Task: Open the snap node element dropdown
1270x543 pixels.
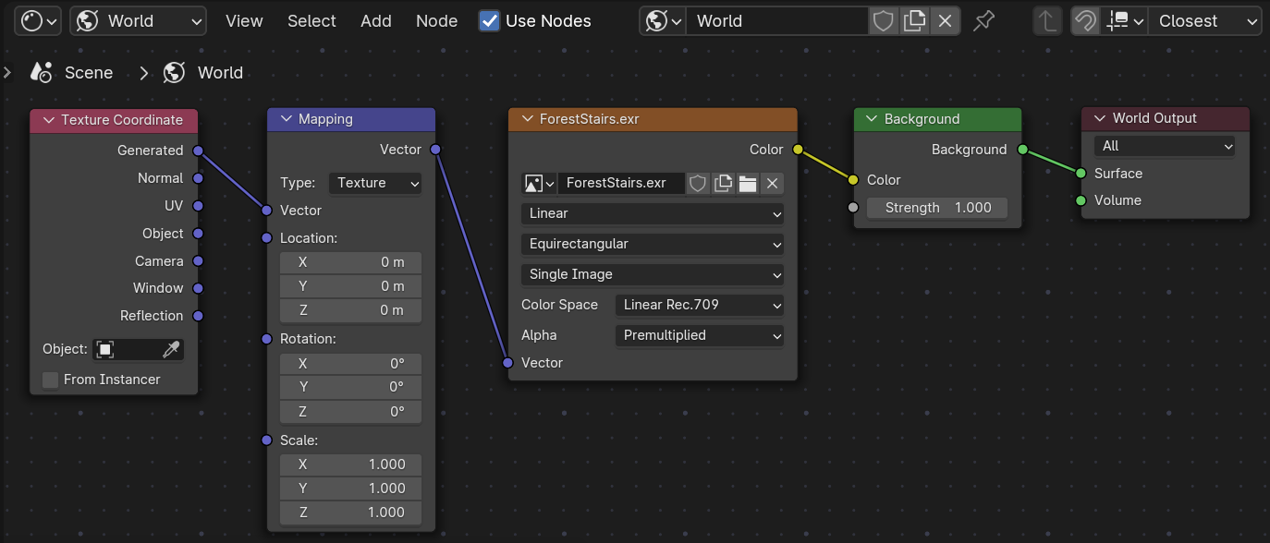Action: tap(1125, 20)
